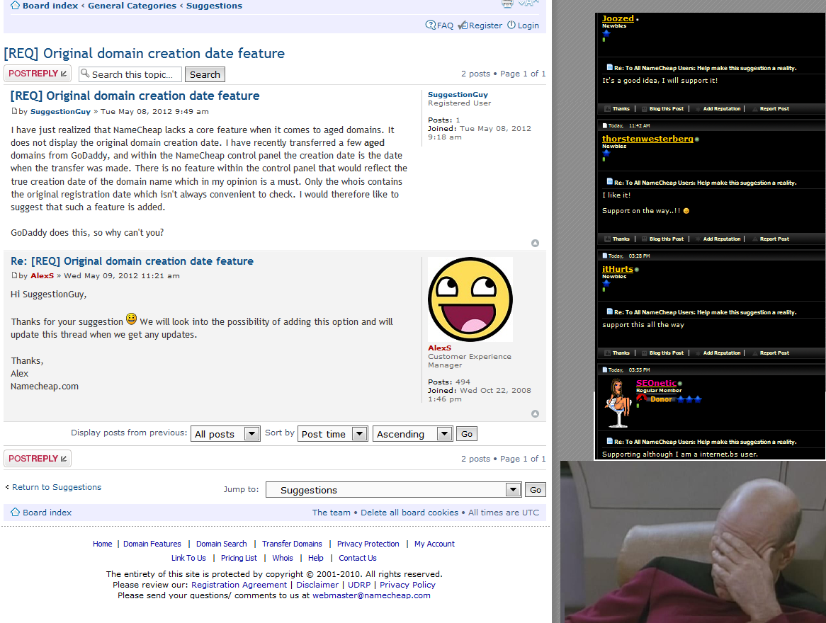826x623 pixels.
Task: Open the All posts dropdown
Action: pyautogui.click(x=225, y=434)
